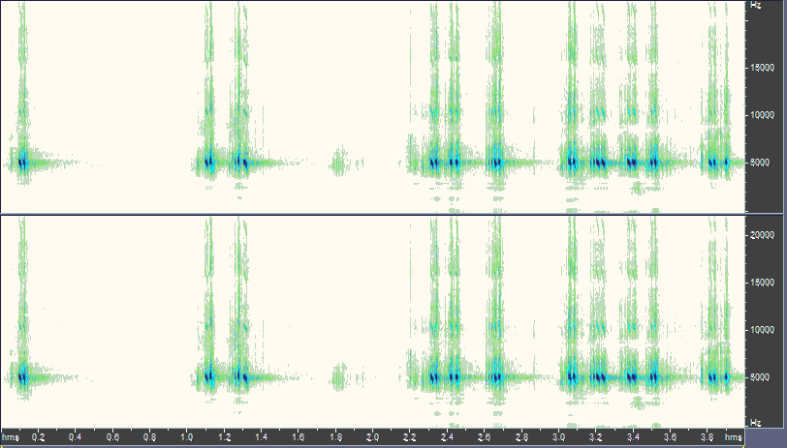Click the 3.4 mark on the time ruler

[x=632, y=437]
